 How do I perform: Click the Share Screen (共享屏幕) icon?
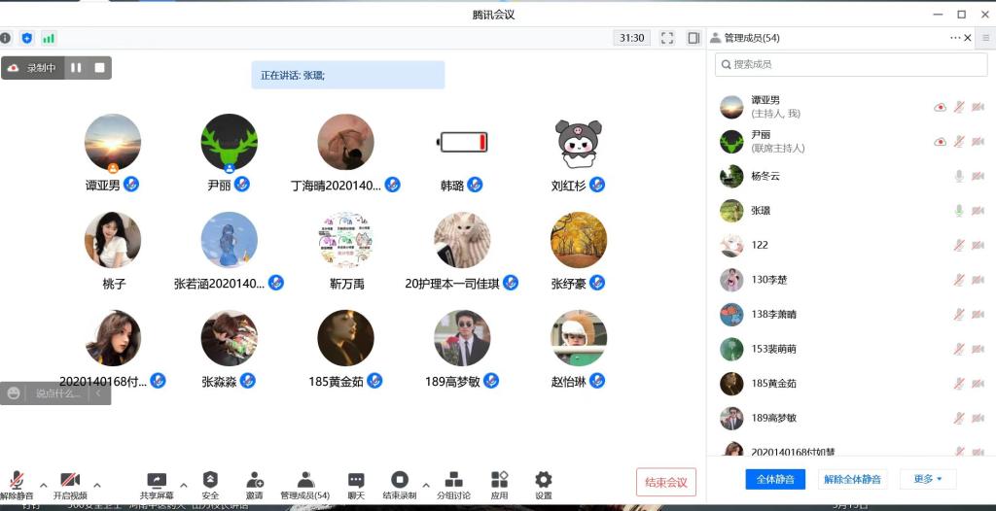156,481
